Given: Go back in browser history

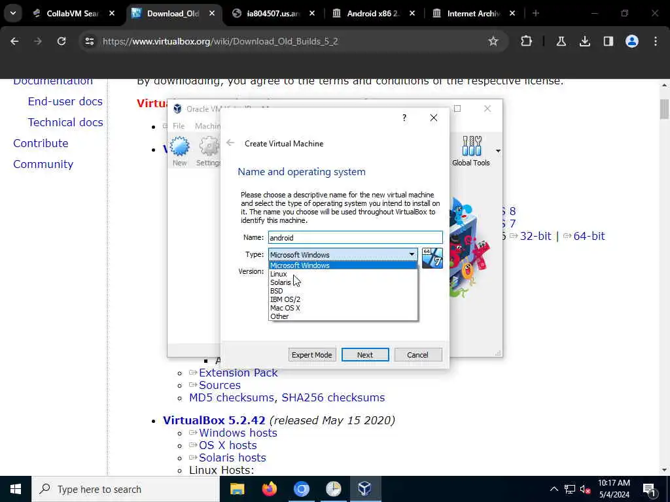Looking at the screenshot, I should (14, 41).
